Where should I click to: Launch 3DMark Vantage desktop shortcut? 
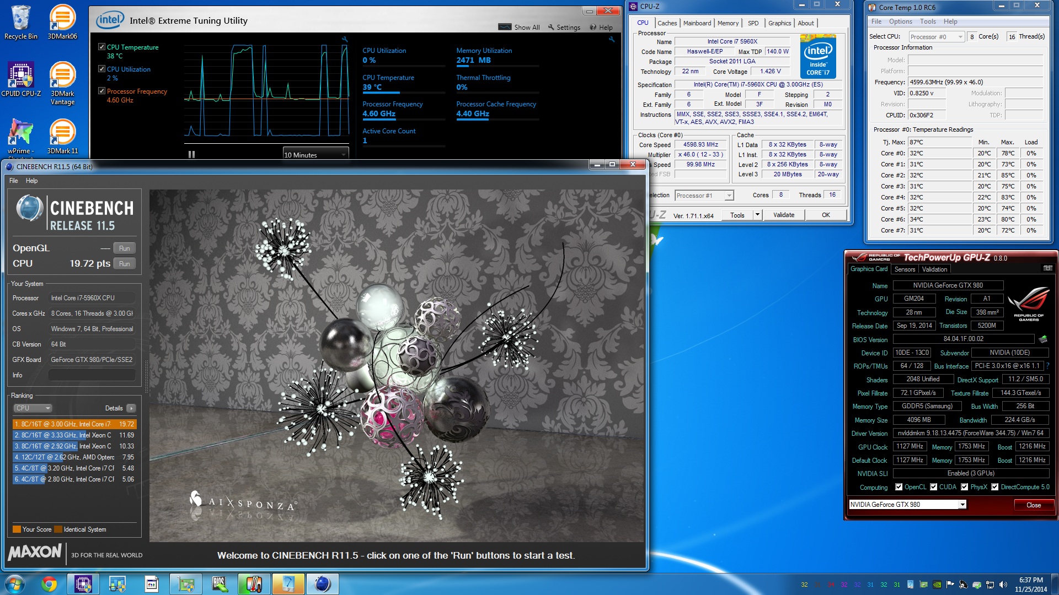click(x=62, y=83)
